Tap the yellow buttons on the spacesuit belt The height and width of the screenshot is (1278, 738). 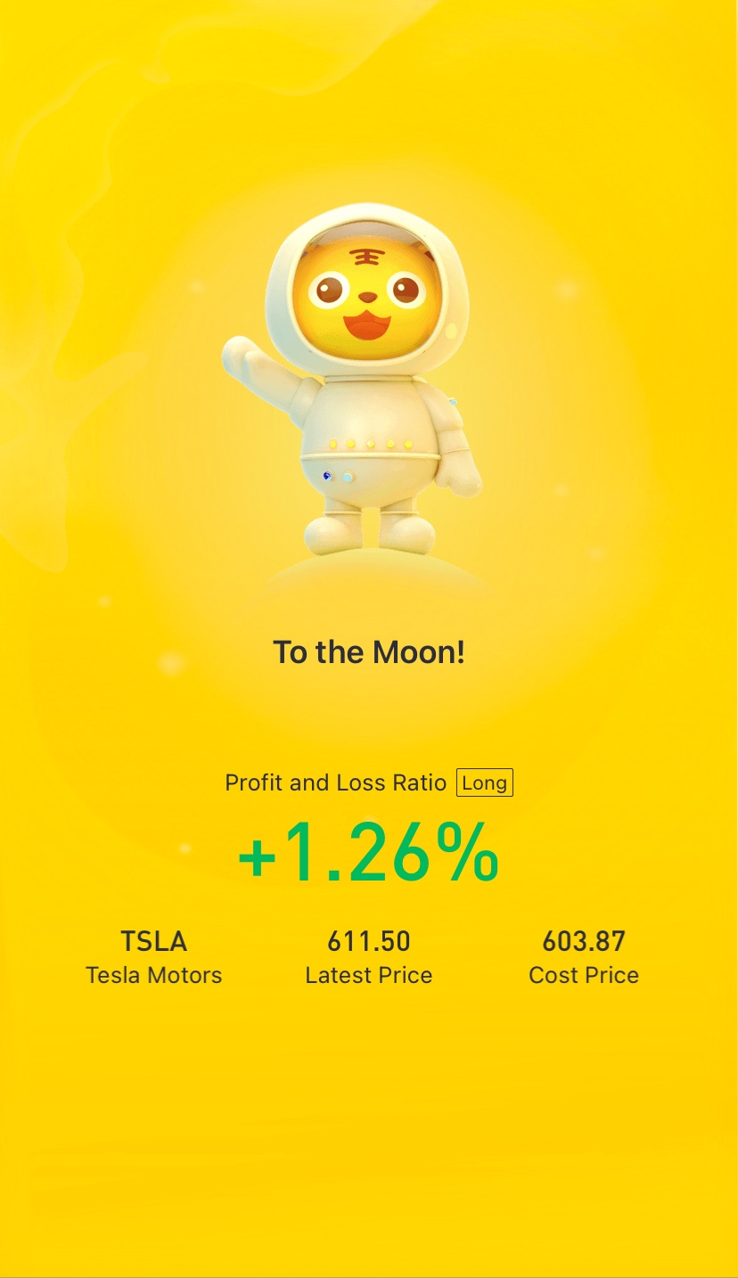370,443
